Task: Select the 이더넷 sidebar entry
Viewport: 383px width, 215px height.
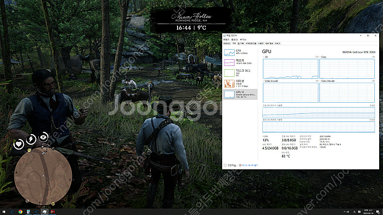Action: tap(240, 83)
